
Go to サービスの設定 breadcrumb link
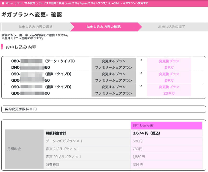pos(26,3)
